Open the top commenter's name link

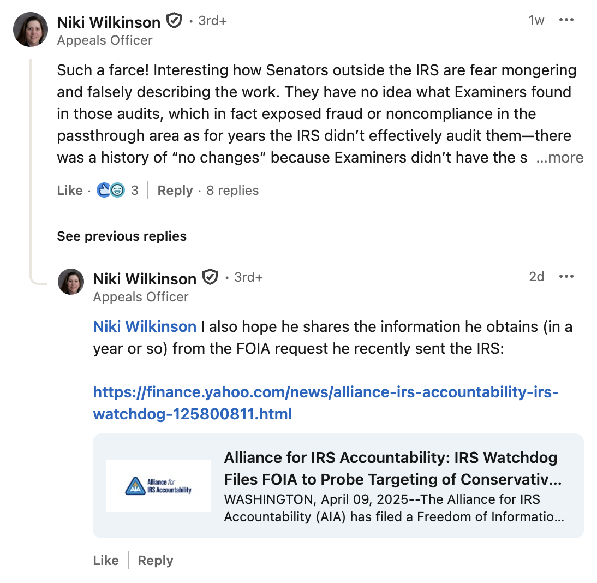(x=109, y=22)
